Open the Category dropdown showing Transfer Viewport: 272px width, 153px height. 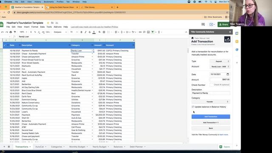coord(211,102)
